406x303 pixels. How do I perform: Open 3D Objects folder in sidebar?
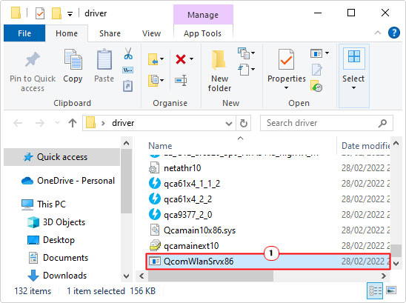(56, 222)
